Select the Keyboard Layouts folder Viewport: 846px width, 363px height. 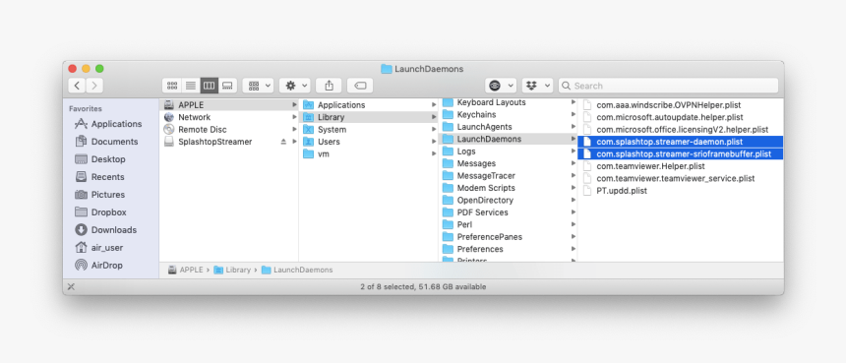508,102
